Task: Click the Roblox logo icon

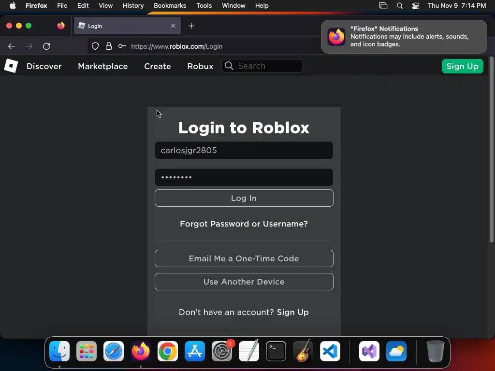Action: [x=11, y=66]
